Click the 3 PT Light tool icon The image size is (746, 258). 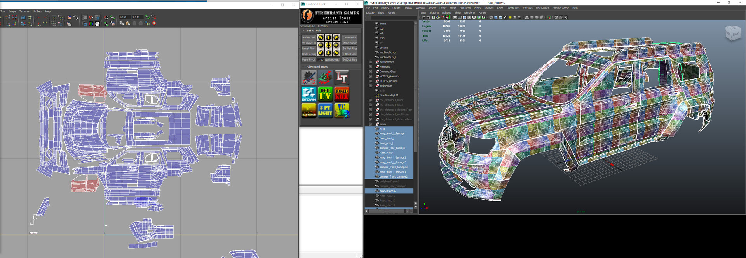[x=325, y=110]
